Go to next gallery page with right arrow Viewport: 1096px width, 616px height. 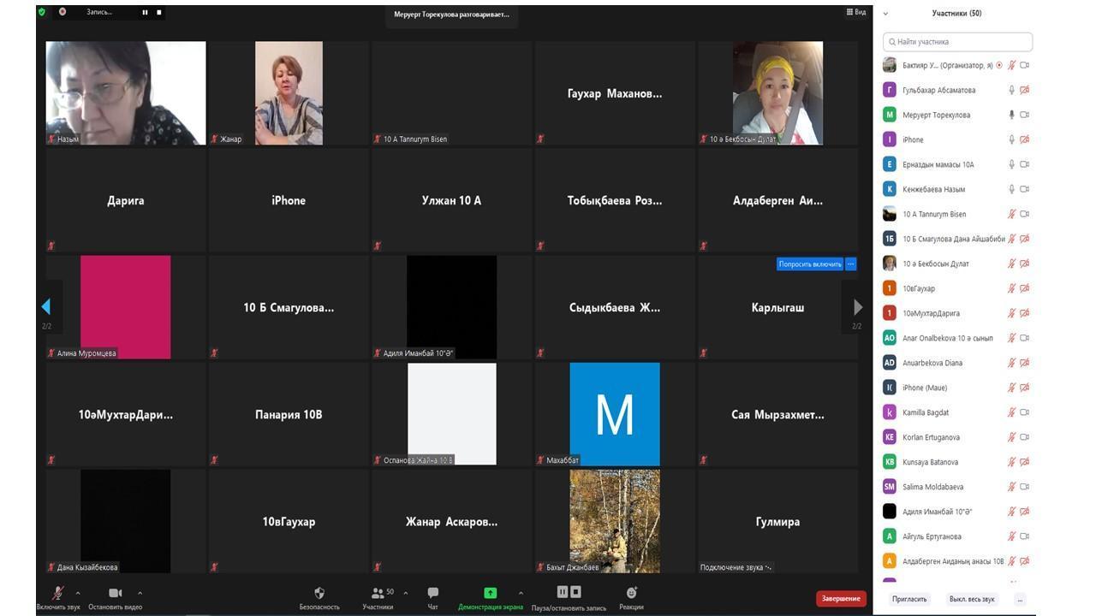coord(857,307)
